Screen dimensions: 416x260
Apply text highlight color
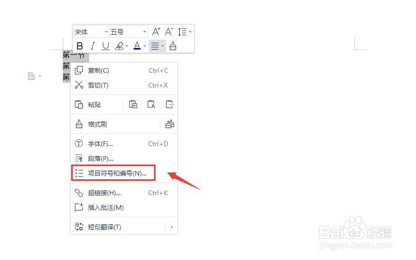119,46
